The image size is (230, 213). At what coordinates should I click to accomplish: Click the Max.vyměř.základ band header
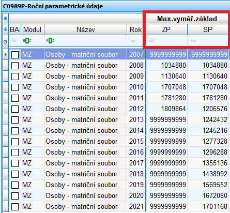coord(187,19)
